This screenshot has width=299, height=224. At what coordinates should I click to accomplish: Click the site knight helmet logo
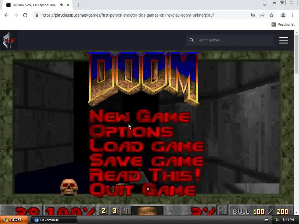(8, 40)
